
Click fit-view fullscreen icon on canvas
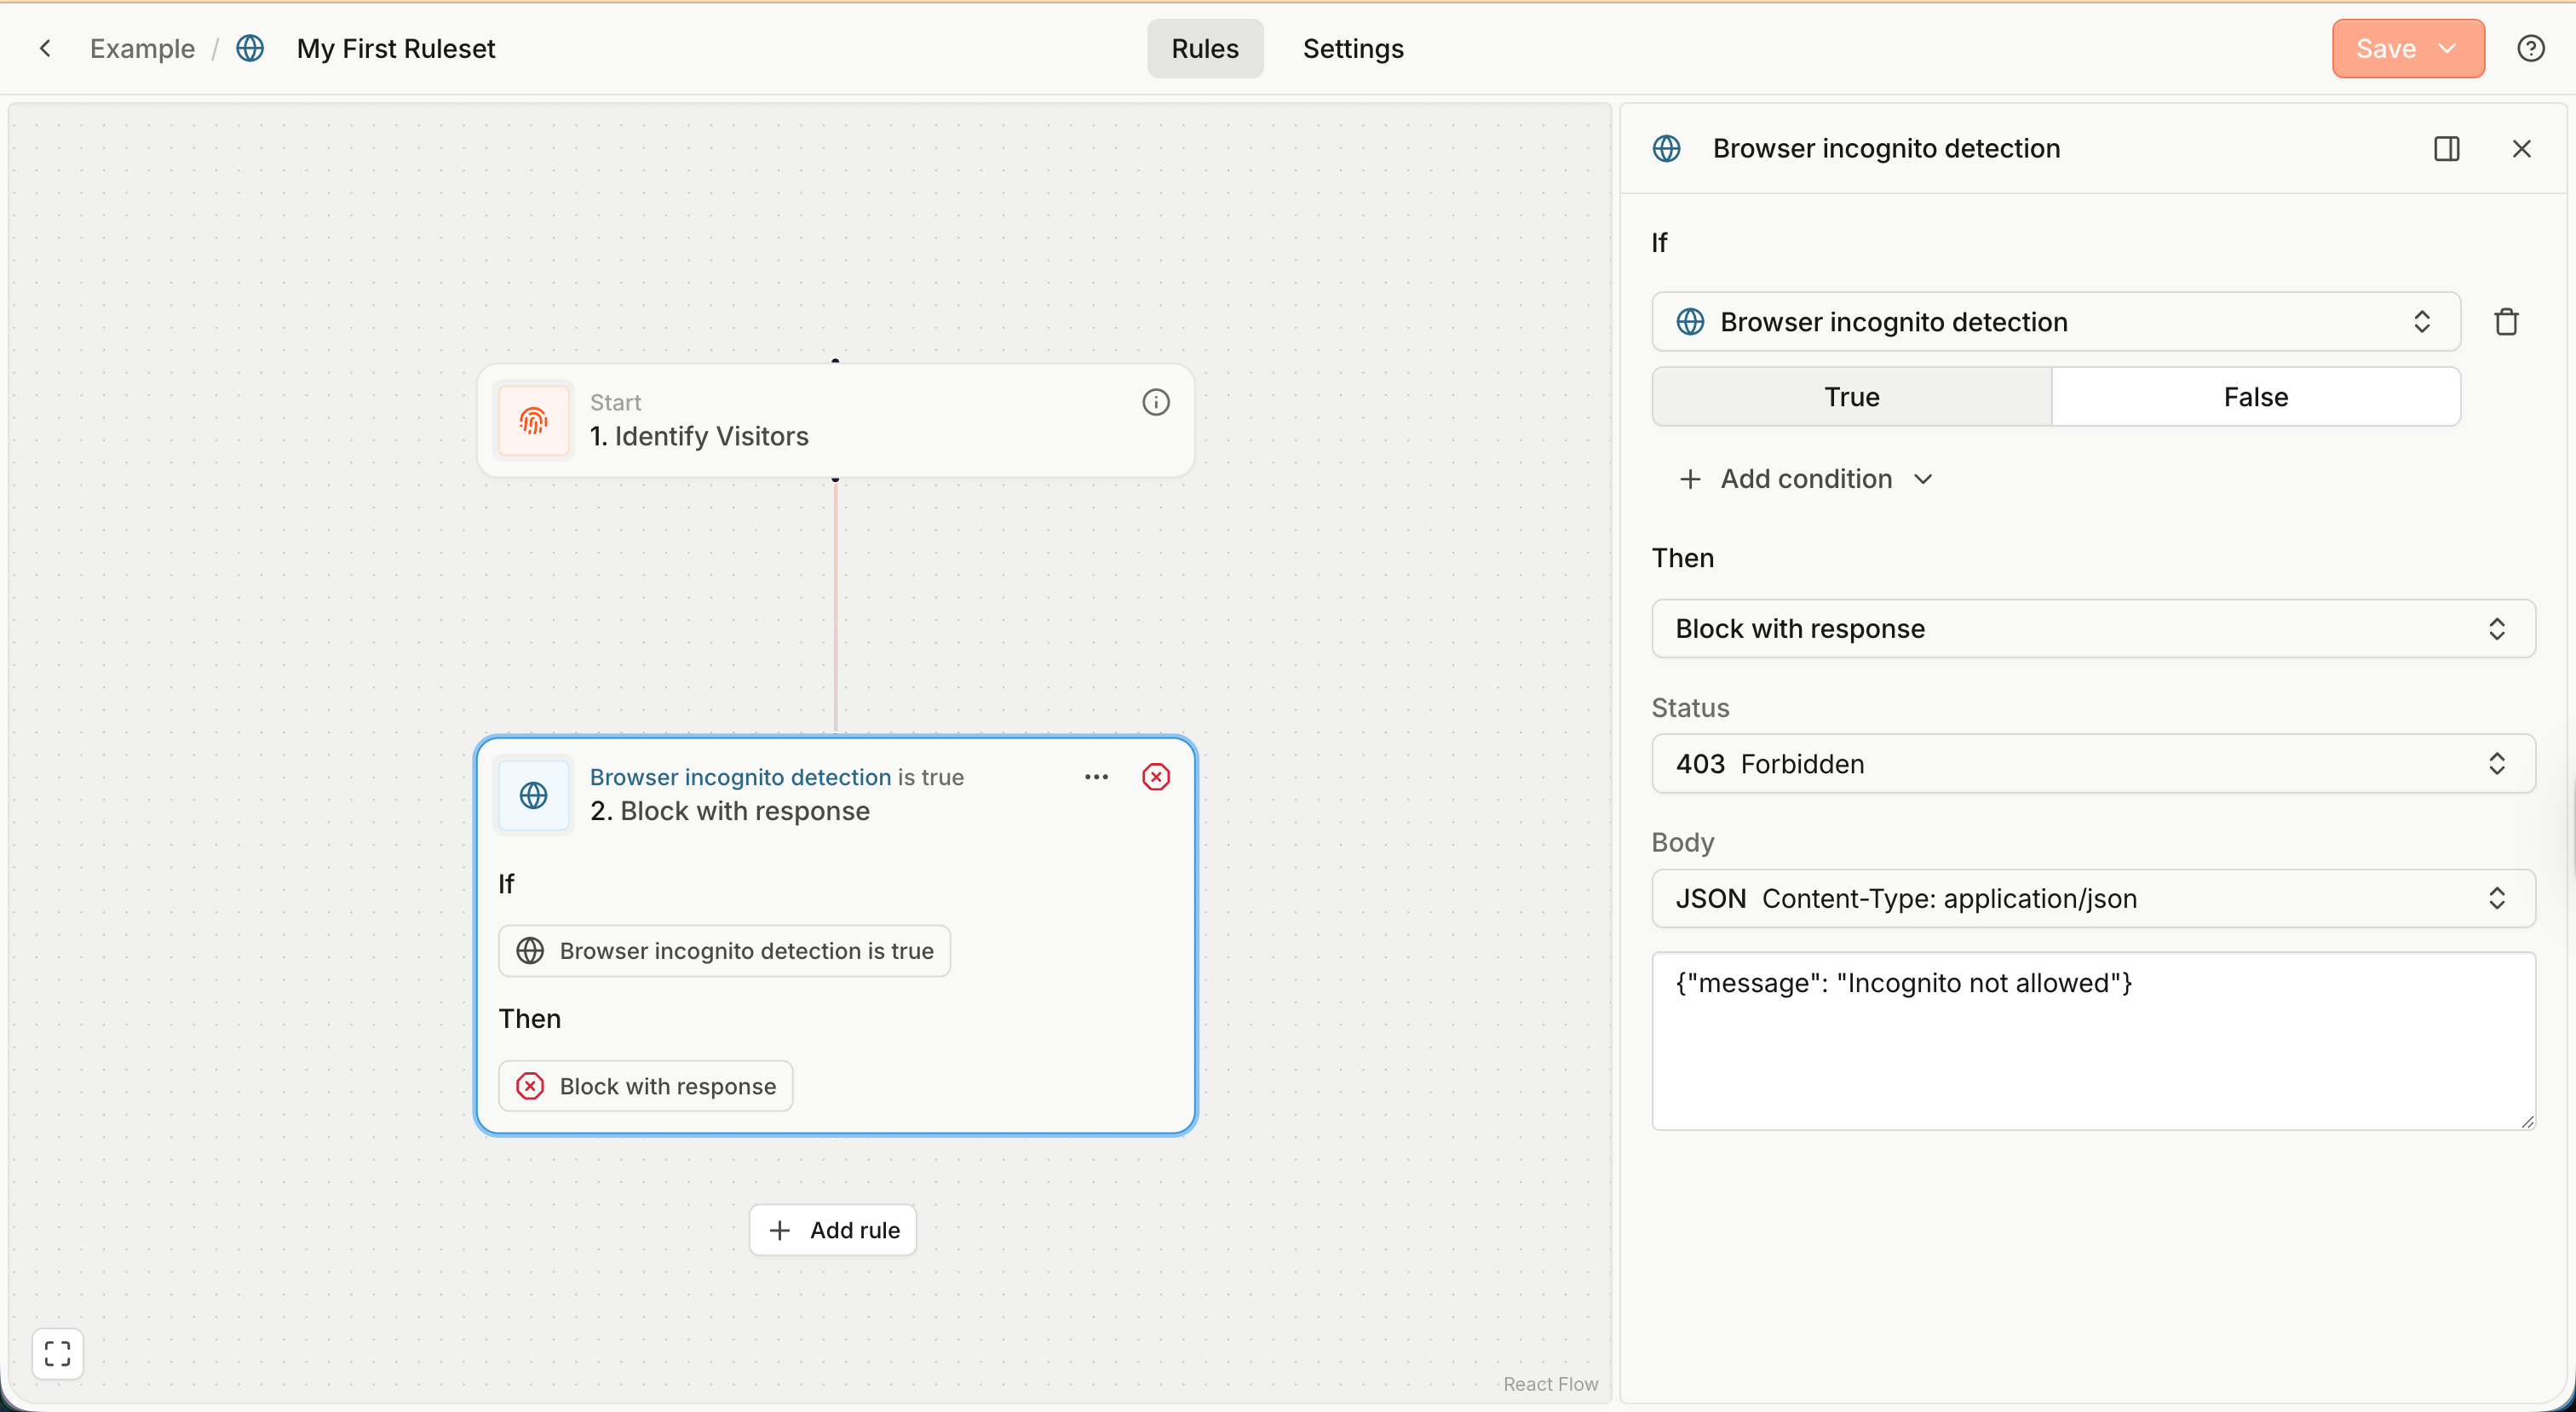click(57, 1353)
